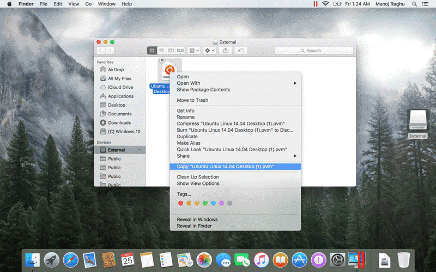This screenshot has width=436, height=272.
Task: Open System Preferences gear in dock
Action: [x=337, y=260]
